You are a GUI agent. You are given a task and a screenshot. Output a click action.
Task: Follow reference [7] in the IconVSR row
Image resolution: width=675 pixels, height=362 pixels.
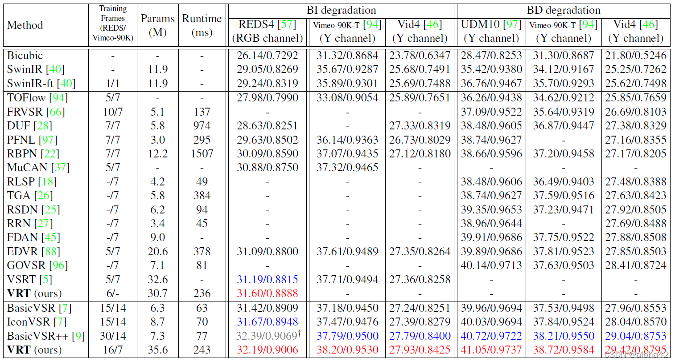[60, 322]
